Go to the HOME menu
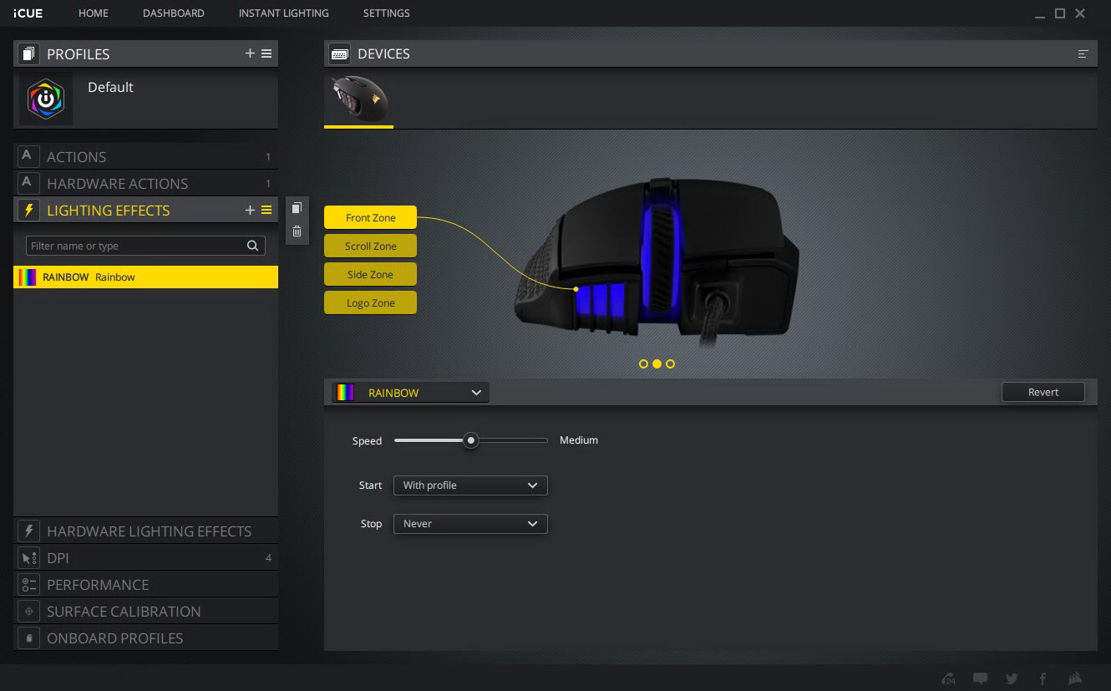 pyautogui.click(x=94, y=13)
